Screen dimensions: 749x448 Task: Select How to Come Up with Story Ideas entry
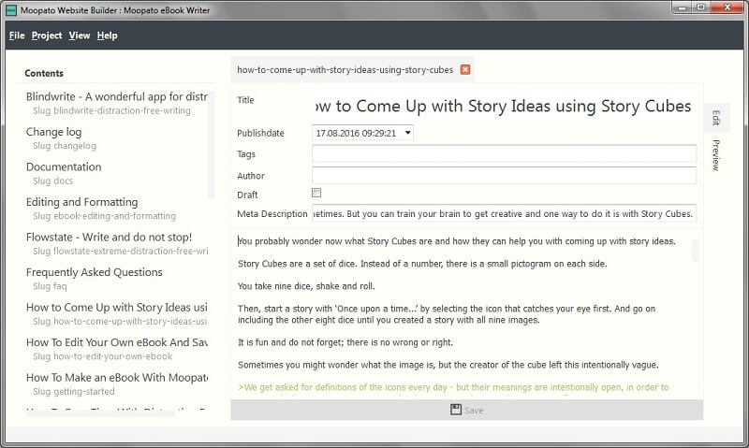coord(116,308)
